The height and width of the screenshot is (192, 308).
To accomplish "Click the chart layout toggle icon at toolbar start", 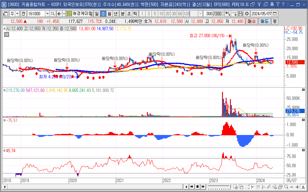I will click(x=6, y=14).
